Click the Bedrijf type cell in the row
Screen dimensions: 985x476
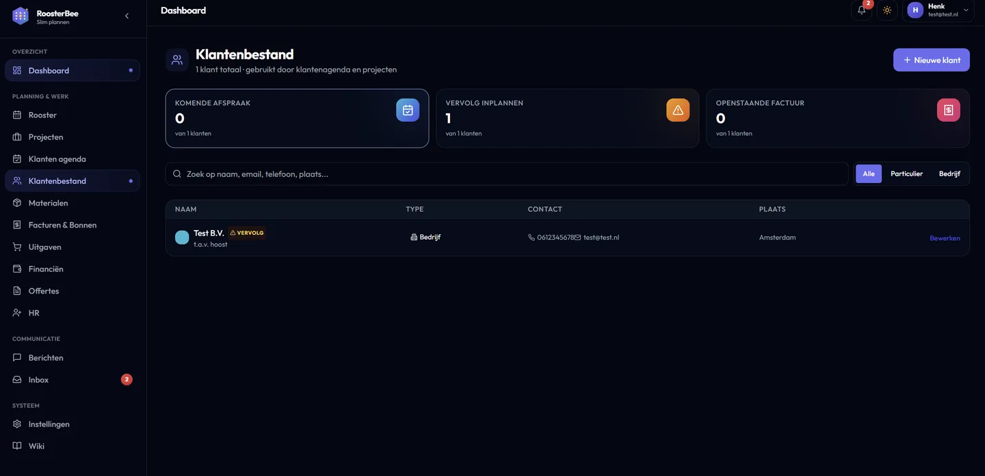pos(425,238)
